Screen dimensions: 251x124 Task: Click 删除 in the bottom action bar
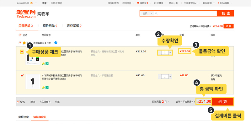pos(33,102)
